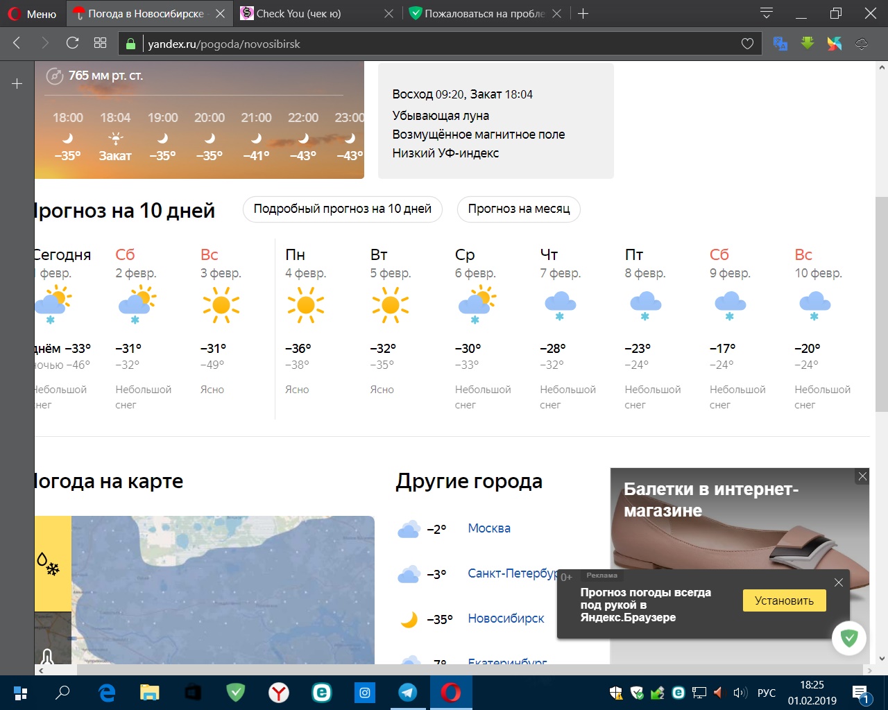Click the 18:04 Закат sunset entry
Image resolution: width=888 pixels, height=710 pixels.
[x=115, y=137]
